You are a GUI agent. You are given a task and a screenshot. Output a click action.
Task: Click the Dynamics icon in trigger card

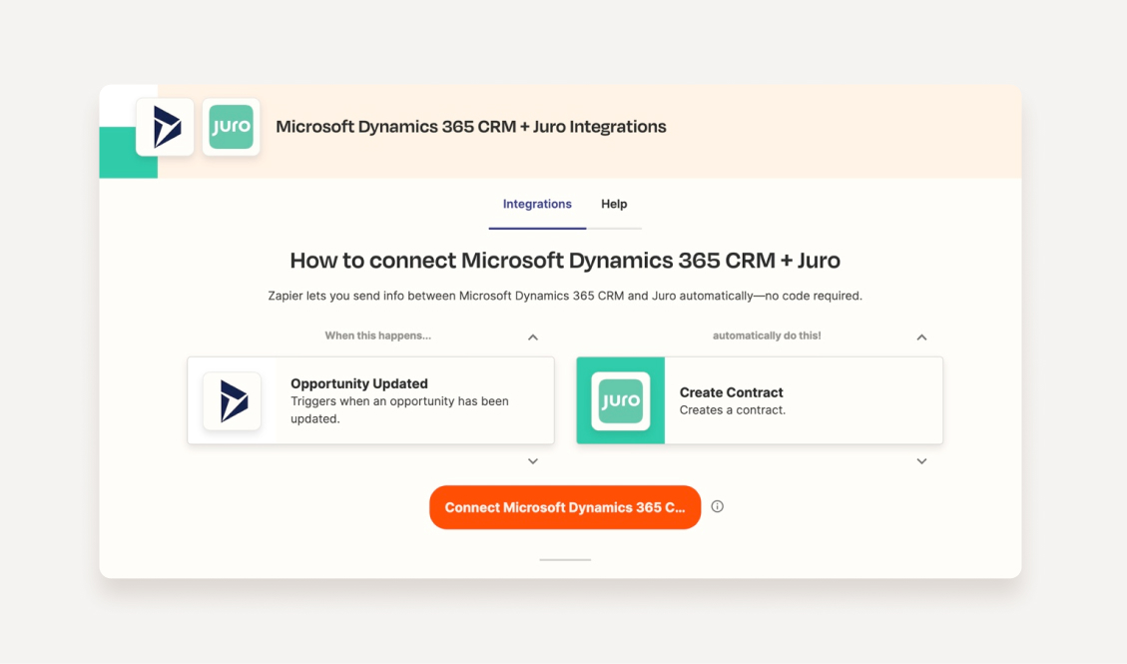233,401
